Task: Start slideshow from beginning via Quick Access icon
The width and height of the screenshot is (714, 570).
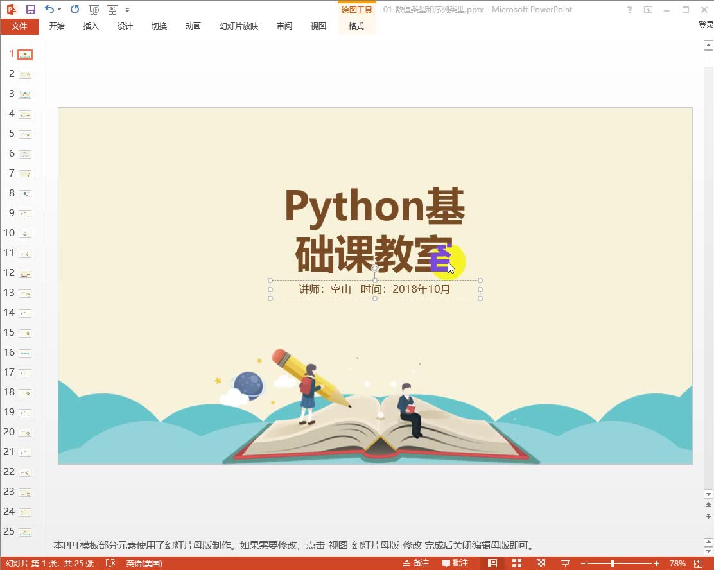Action: tap(94, 9)
